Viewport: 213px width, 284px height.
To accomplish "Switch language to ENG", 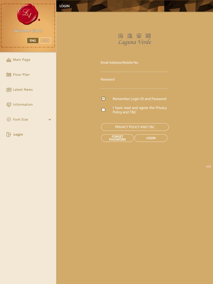I will tap(33, 40).
